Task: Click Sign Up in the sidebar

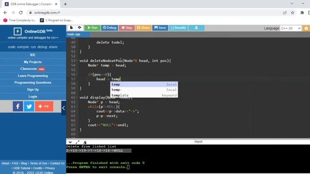Action: pos(33,89)
